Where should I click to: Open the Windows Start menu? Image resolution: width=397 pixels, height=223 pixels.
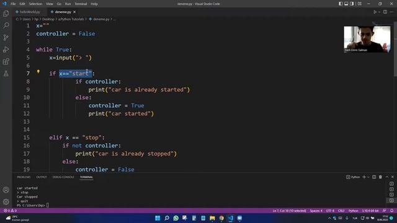pyautogui.click(x=158, y=218)
